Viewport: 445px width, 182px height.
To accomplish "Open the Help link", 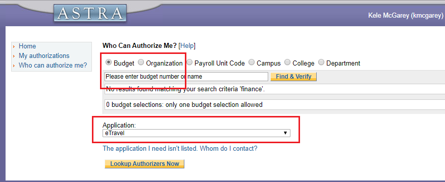I will pos(187,45).
